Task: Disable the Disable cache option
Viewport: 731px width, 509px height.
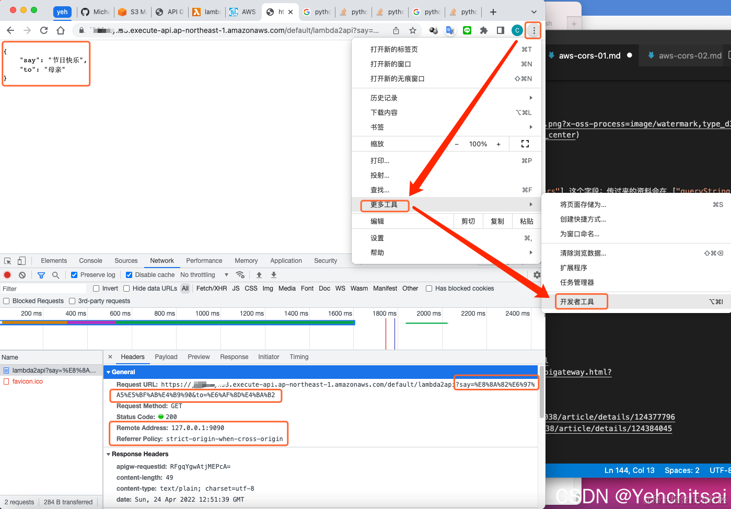Action: (129, 274)
